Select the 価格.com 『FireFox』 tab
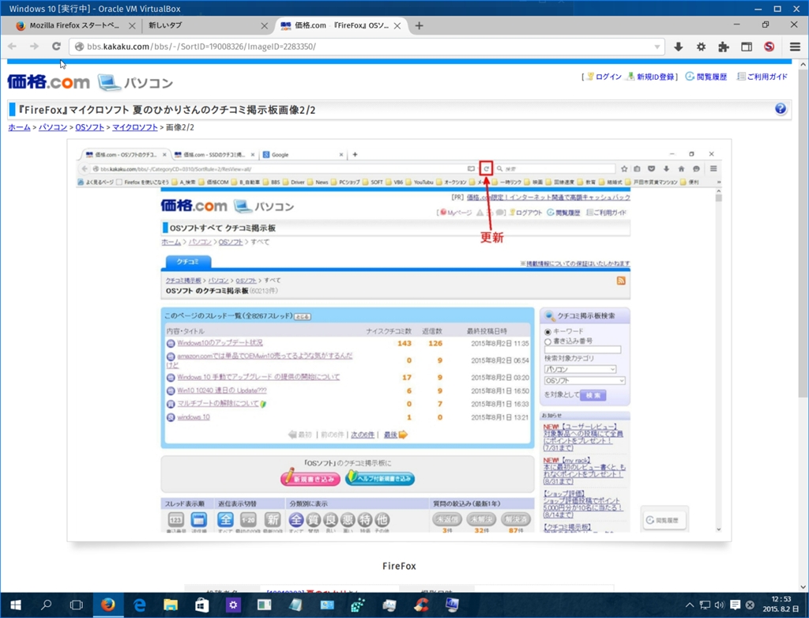 pos(341,25)
